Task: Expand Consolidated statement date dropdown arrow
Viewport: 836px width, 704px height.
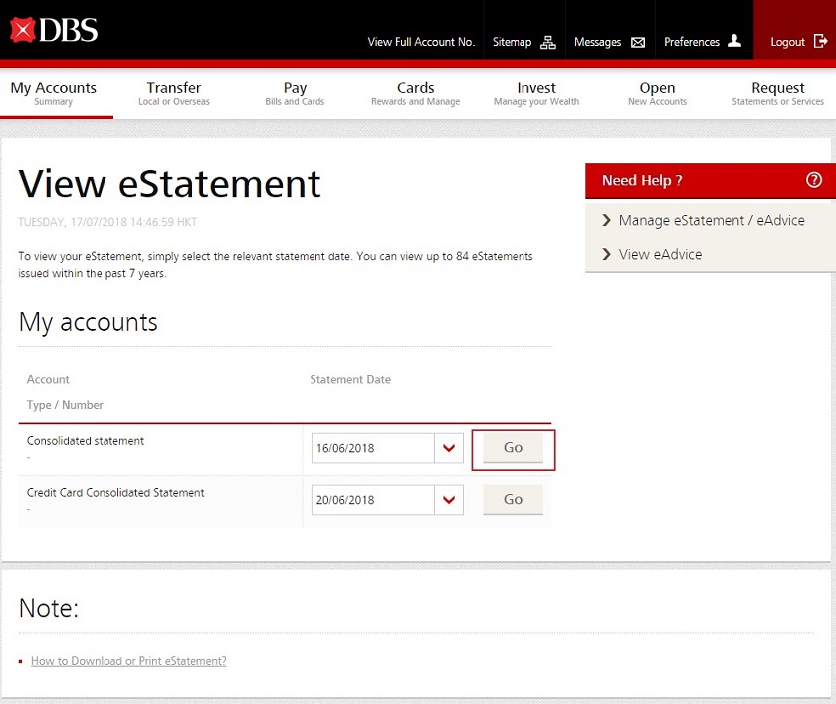Action: [x=449, y=448]
